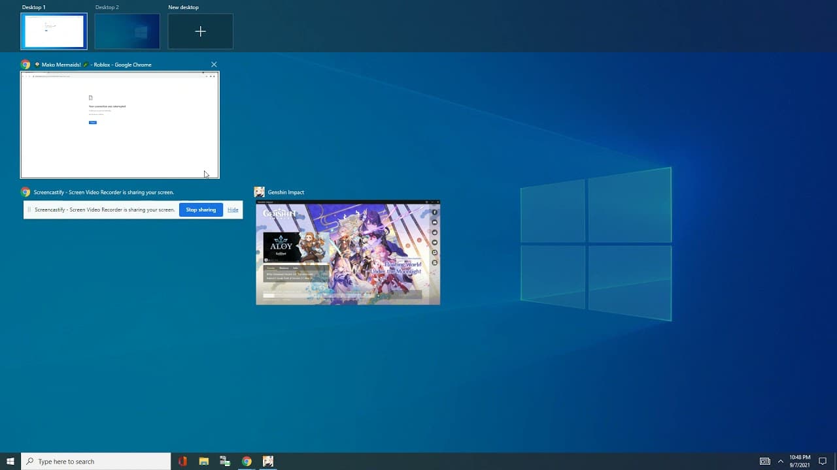Stop sharing the screen with Screencastify
The height and width of the screenshot is (470, 837).
pyautogui.click(x=201, y=210)
